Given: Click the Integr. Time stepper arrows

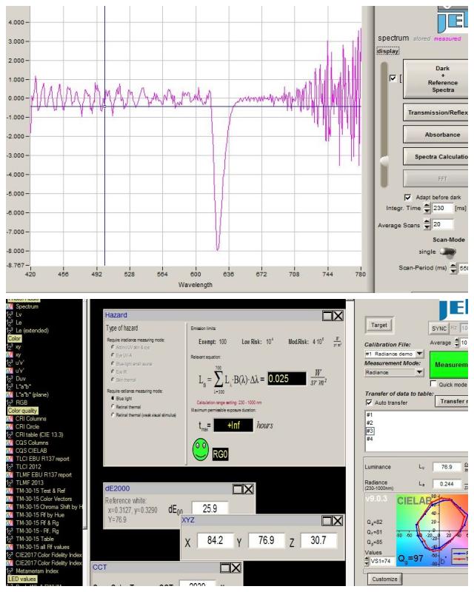Looking at the screenshot, I should pos(427,209).
